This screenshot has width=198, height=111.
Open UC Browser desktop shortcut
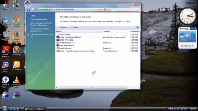pos(16,66)
